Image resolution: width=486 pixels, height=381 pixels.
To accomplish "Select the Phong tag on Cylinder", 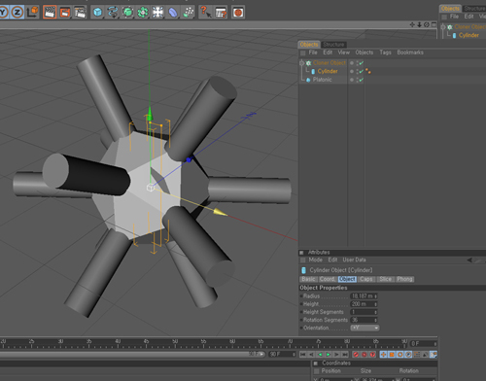I will pyautogui.click(x=368, y=71).
